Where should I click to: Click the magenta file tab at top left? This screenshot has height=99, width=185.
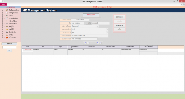point(3,4)
